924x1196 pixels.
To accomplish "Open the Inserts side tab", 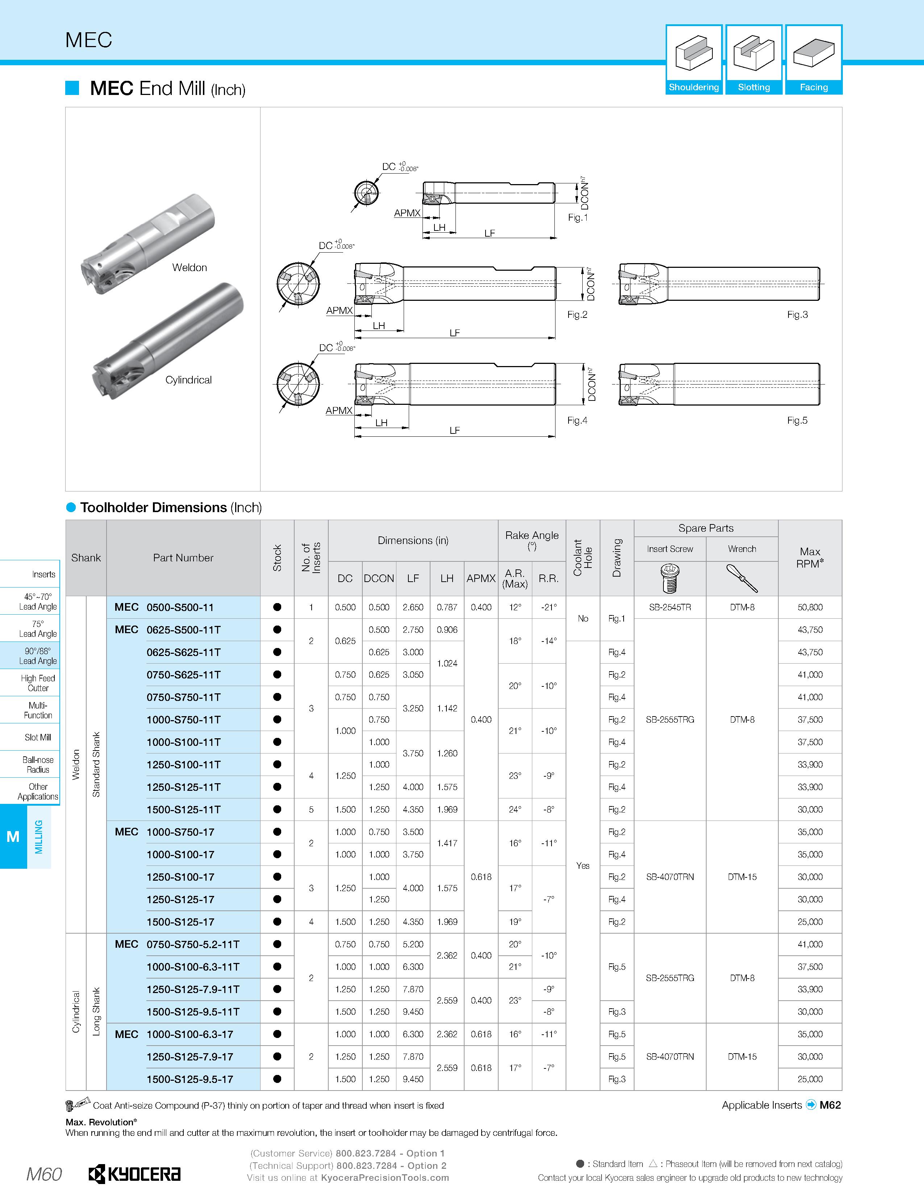I will [x=30, y=574].
